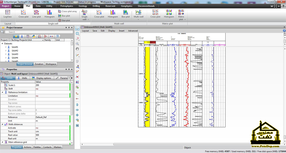The image size is (286, 153).
Task: Toggle the Shift value 'no'
Action: click(52, 89)
